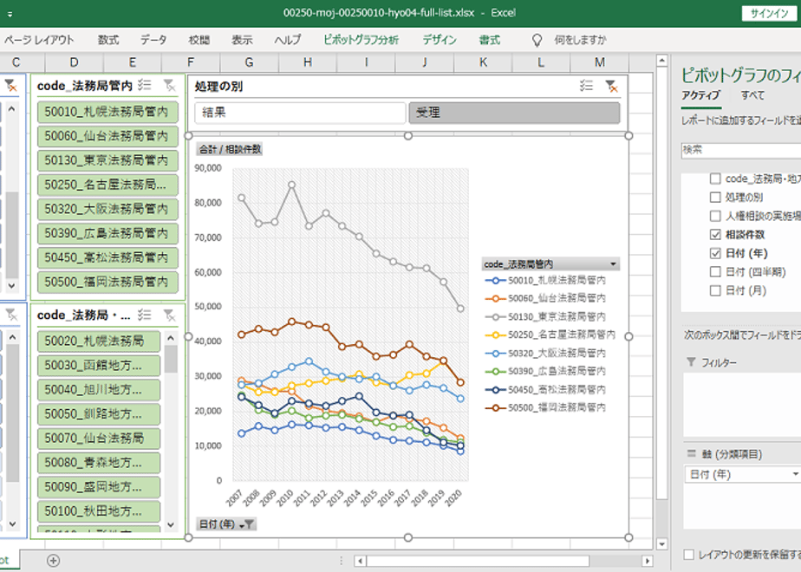801x572 pixels.
Task: Select 50320_大阪法務局管内 slicer item
Action: tap(107, 209)
